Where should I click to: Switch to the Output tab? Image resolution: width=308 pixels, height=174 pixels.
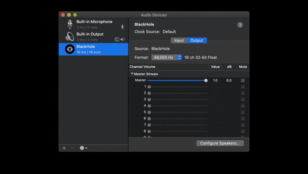197,41
